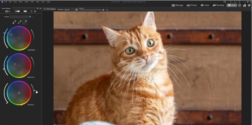Open the Tools menu
This screenshot has width=252, height=125.
[43, 2]
